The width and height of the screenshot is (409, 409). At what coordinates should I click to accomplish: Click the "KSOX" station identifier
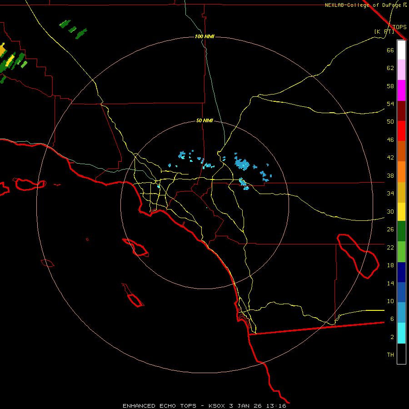pyautogui.click(x=216, y=406)
